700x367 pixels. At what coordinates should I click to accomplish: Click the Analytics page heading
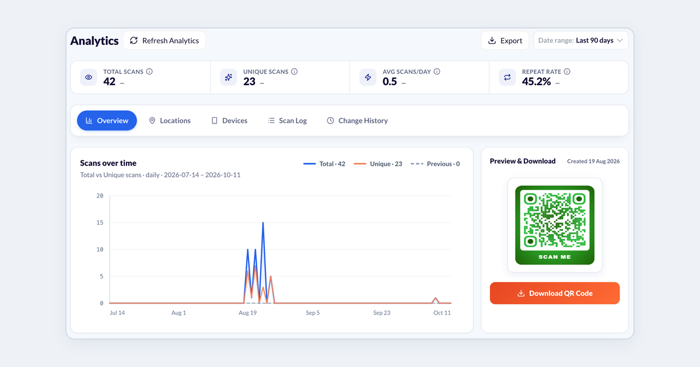[94, 41]
